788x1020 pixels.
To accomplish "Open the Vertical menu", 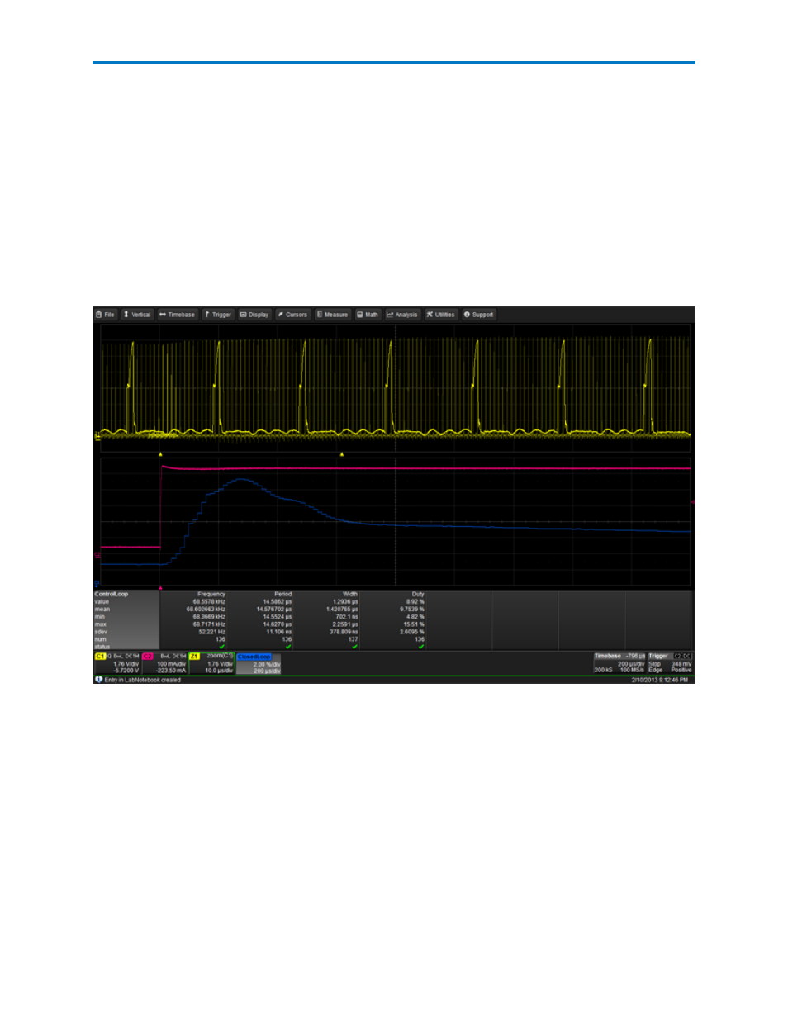I will 137,315.
